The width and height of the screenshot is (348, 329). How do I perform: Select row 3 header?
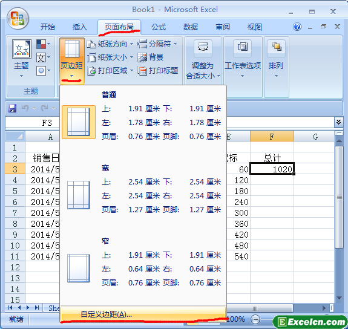15,169
